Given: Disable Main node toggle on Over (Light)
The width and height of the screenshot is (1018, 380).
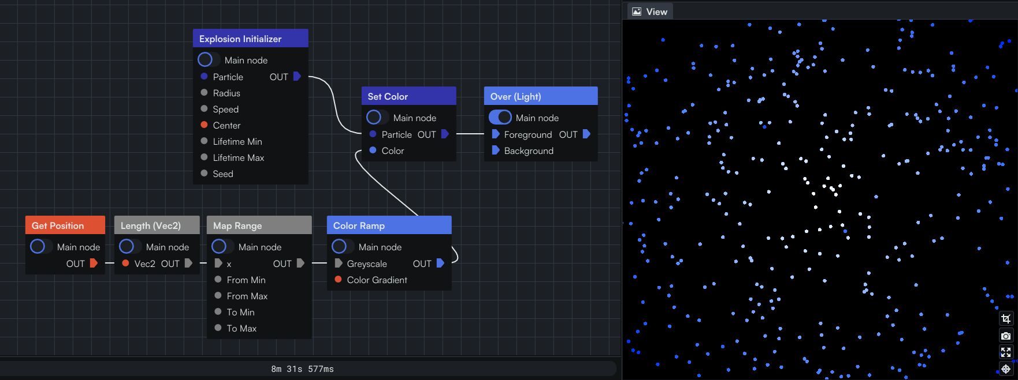Looking at the screenshot, I should [500, 118].
